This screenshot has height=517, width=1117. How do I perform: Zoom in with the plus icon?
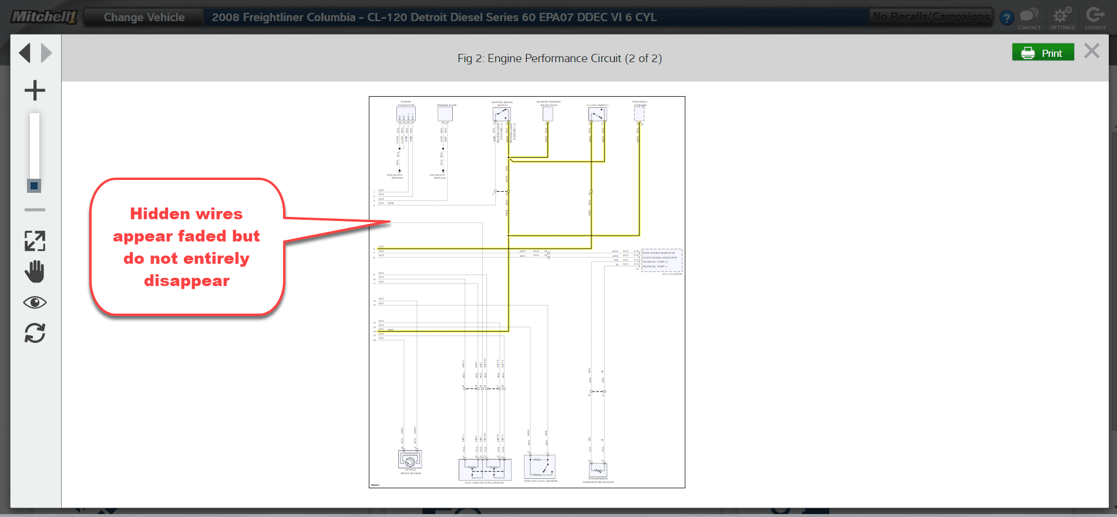point(35,90)
